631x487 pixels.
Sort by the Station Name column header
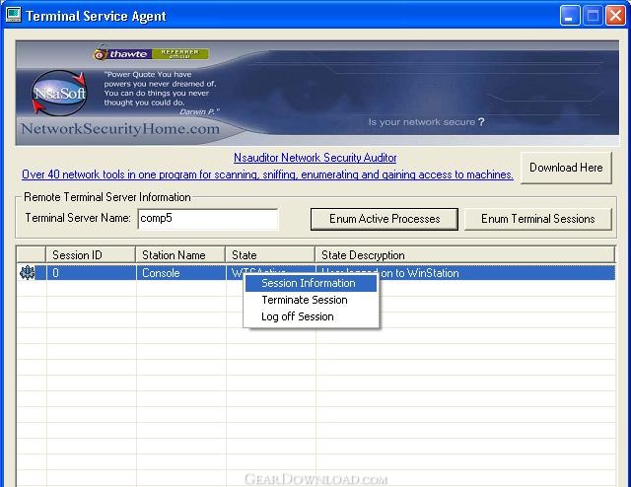[180, 255]
